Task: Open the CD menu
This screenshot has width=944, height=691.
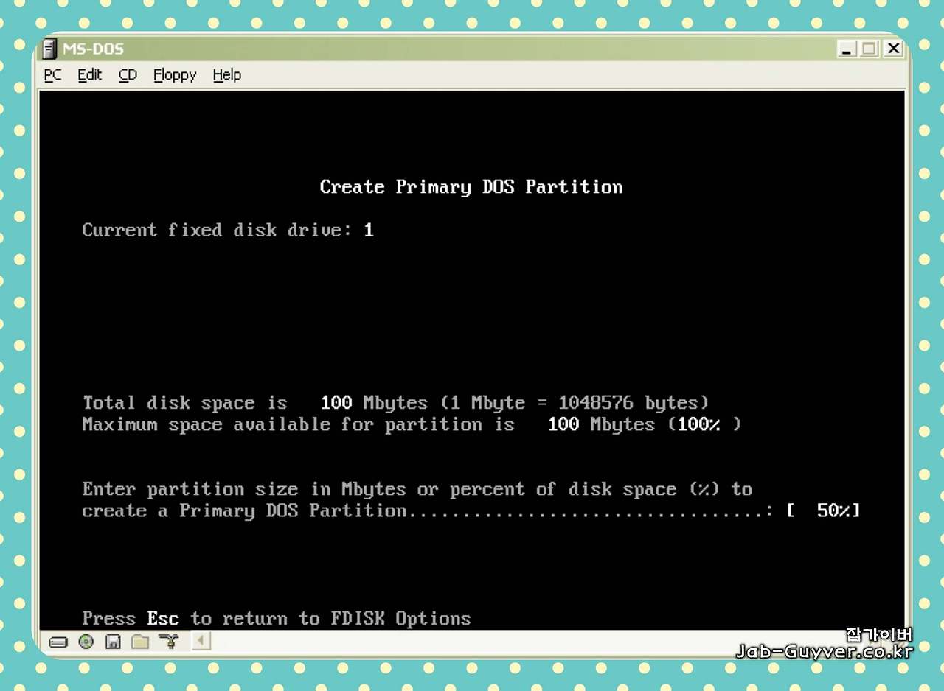Action: (x=127, y=74)
